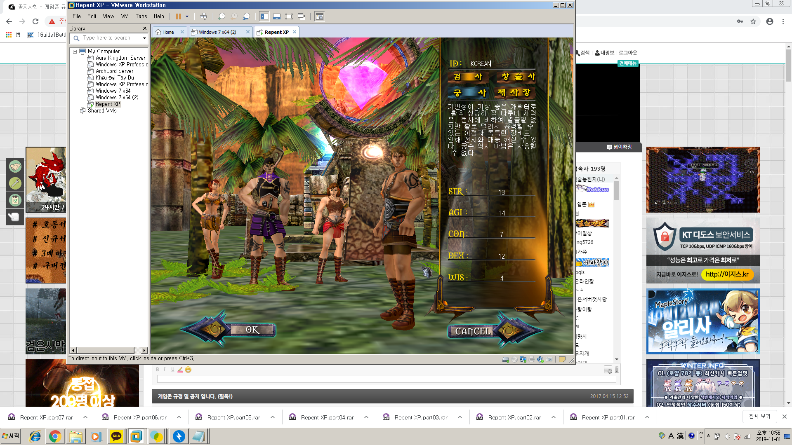Open the power options dropdown arrow
Screen dimensions: 792x445
[187, 16]
